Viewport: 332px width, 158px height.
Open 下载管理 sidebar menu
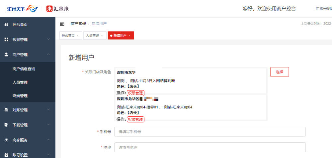[x=28, y=125]
